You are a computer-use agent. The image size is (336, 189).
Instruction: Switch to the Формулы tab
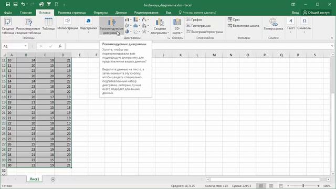point(101,13)
